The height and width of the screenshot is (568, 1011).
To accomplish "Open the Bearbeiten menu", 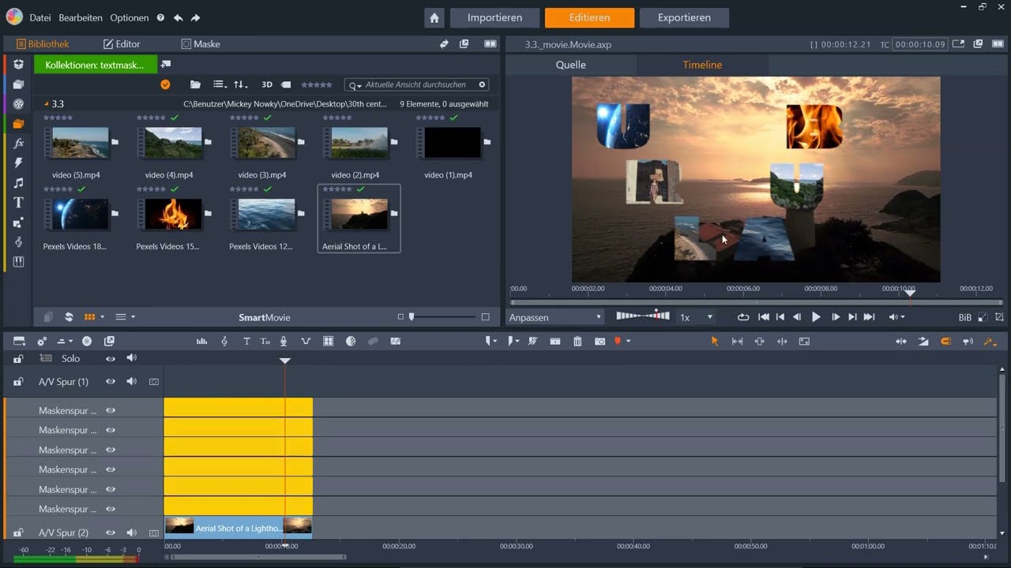I will 80,17.
